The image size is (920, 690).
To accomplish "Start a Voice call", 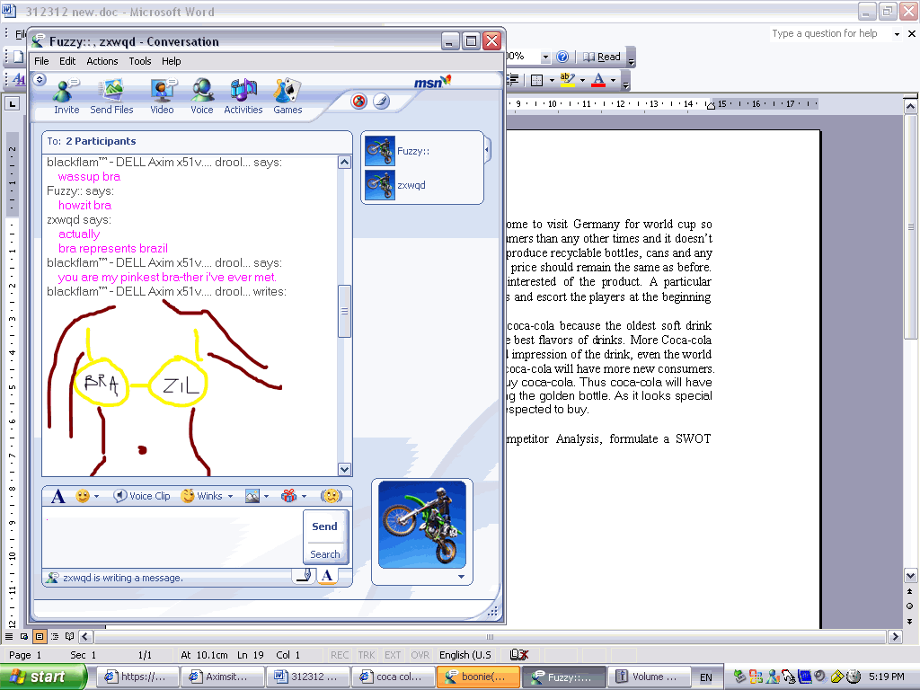I will tap(202, 96).
